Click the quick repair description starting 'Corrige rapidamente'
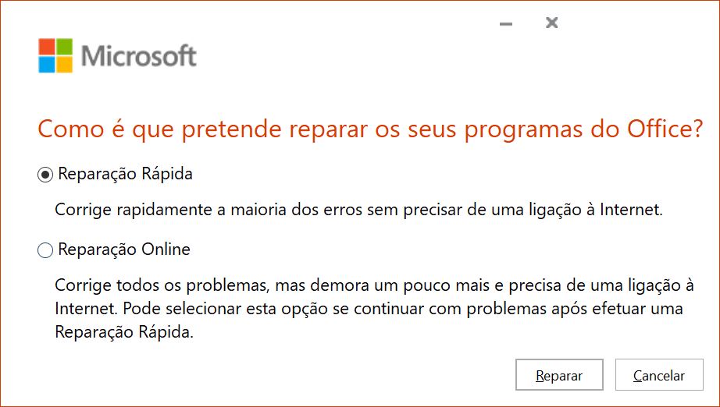 pos(358,210)
